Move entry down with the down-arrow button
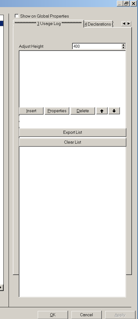The image size is (138, 319). click(114, 111)
